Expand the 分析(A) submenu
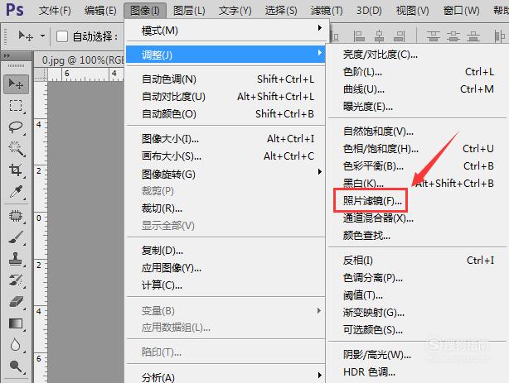 pyautogui.click(x=225, y=377)
